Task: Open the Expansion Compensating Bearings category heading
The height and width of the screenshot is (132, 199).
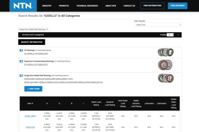Action: [x=39, y=61]
